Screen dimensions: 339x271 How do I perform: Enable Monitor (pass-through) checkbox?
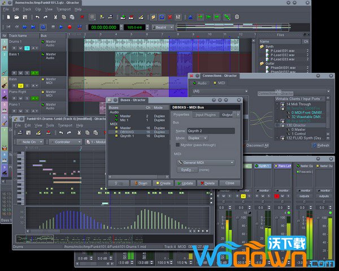177,145
